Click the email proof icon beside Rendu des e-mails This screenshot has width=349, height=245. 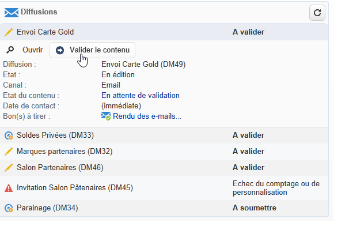pyautogui.click(x=106, y=116)
